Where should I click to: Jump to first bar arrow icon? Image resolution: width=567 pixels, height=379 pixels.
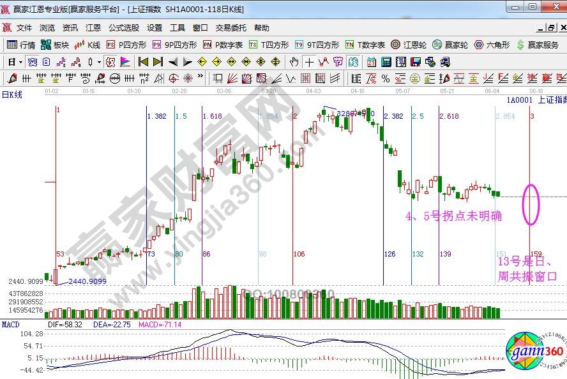tap(143, 62)
